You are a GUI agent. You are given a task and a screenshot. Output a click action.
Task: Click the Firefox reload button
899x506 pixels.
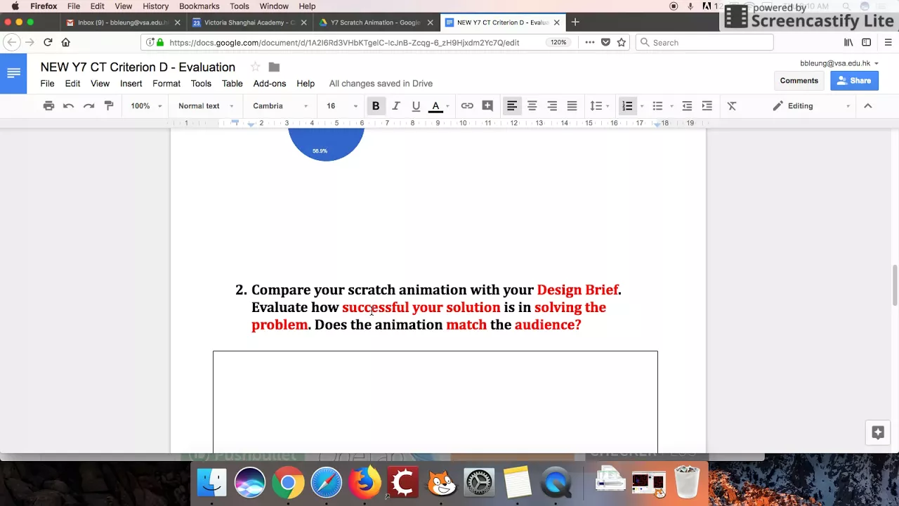point(48,42)
